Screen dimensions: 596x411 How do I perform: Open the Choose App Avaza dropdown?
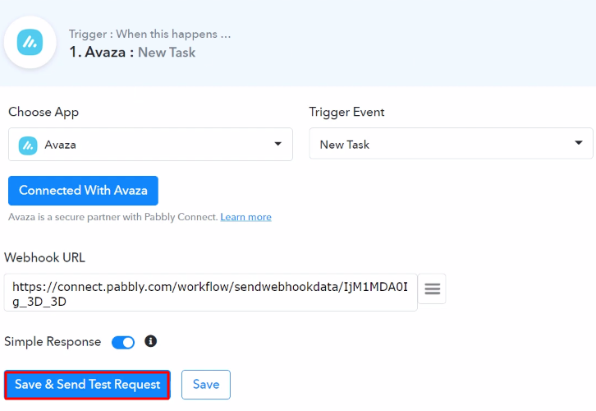click(150, 145)
